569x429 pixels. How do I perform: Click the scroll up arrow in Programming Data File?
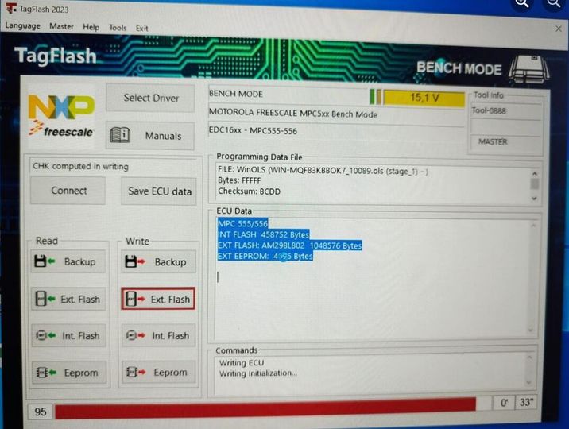click(534, 173)
